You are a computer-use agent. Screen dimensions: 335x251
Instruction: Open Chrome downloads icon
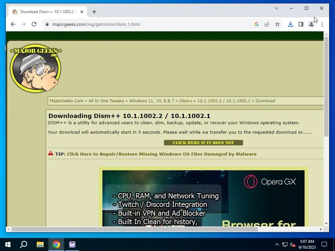[291, 24]
